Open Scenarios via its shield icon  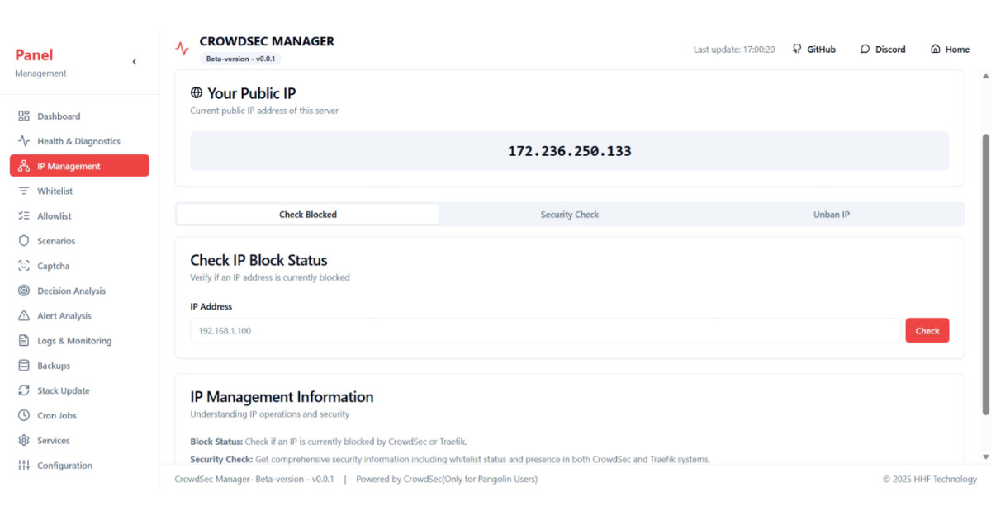pyautogui.click(x=24, y=241)
